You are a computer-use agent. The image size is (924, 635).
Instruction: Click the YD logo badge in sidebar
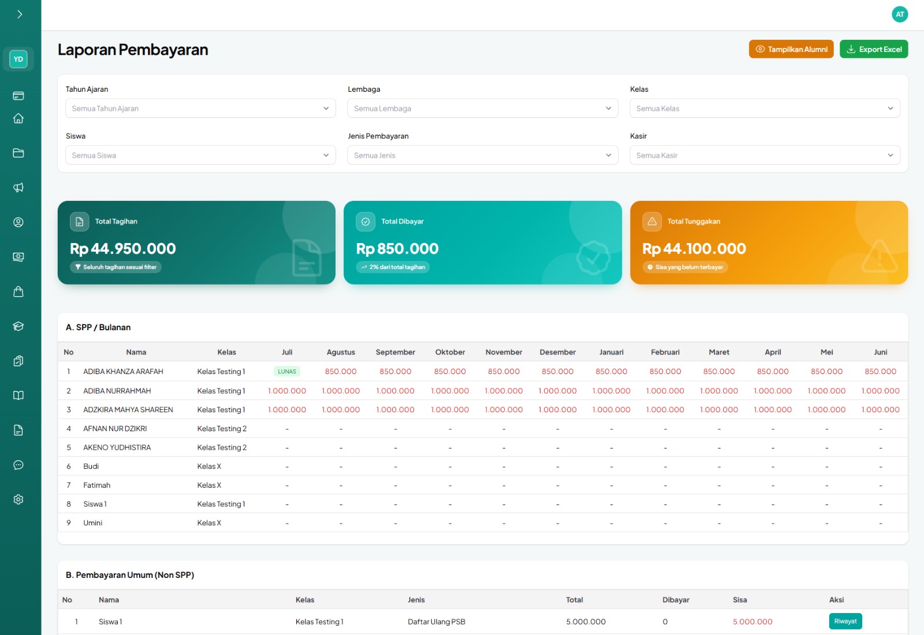pyautogui.click(x=18, y=59)
